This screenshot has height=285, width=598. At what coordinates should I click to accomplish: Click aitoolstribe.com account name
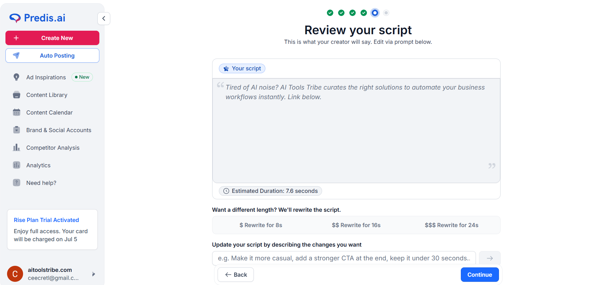click(50, 270)
